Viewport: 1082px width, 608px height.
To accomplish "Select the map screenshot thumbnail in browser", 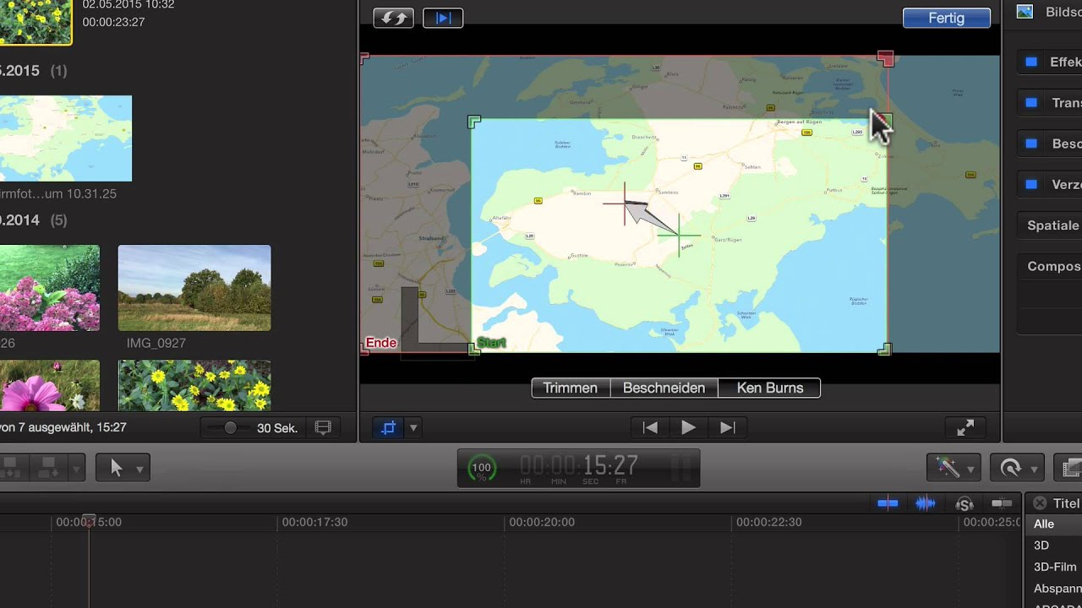I will coord(66,138).
